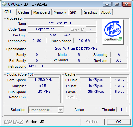This screenshot has height=127, width=133.
Task: Click the Package value 'Slot 1 SECC2'
Action: pyautogui.click(x=62, y=35)
